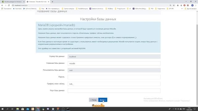Click the volume speaker tray icon
The height and width of the screenshot is (111, 198).
pyautogui.click(x=178, y=109)
